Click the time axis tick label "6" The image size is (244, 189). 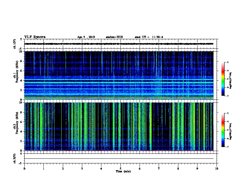tap(140, 169)
